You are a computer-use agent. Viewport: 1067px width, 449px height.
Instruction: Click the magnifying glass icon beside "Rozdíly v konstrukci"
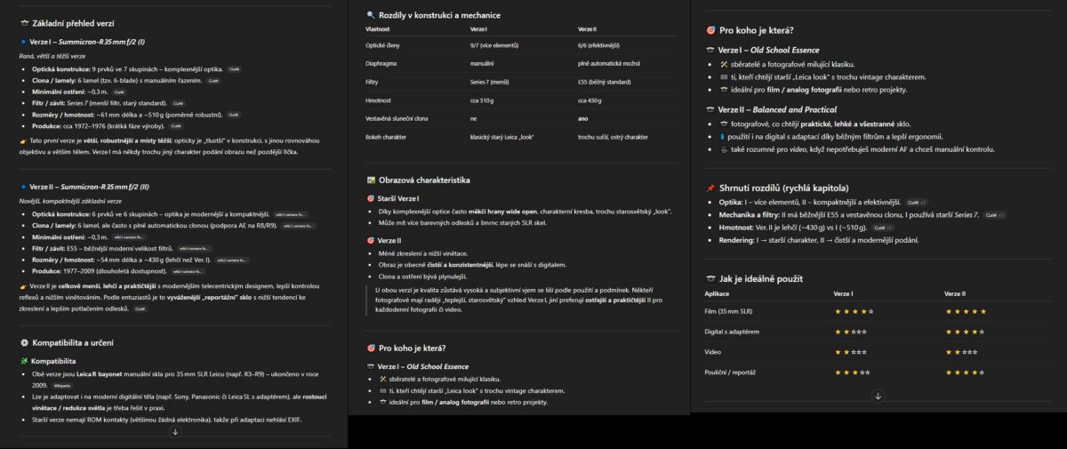tap(371, 15)
